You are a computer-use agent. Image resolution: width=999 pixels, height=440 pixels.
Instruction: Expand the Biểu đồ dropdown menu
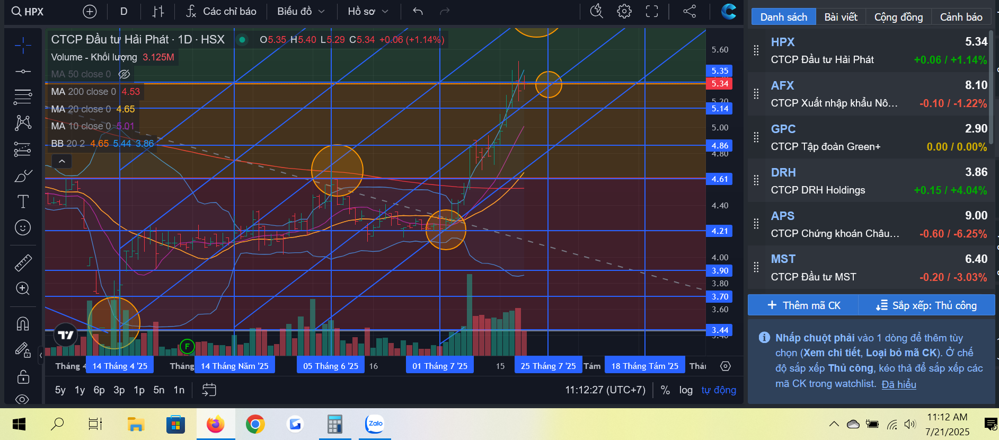coord(301,12)
